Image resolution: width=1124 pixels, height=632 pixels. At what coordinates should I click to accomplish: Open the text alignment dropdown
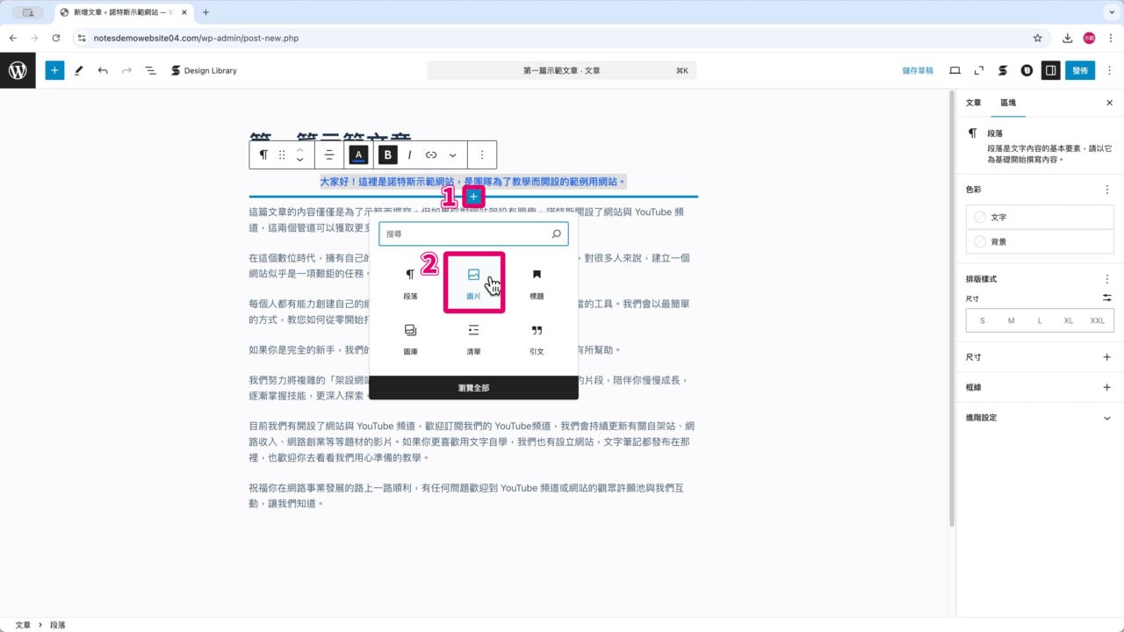point(329,154)
